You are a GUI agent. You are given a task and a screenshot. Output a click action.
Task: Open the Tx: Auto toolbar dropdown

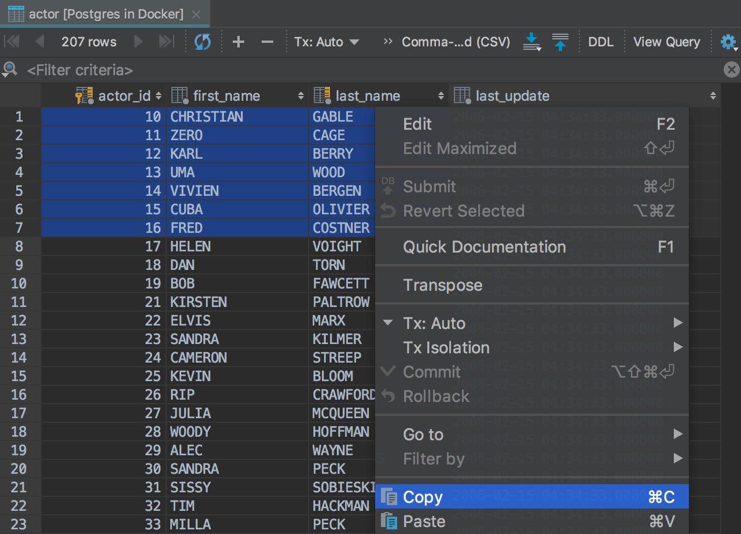point(327,42)
